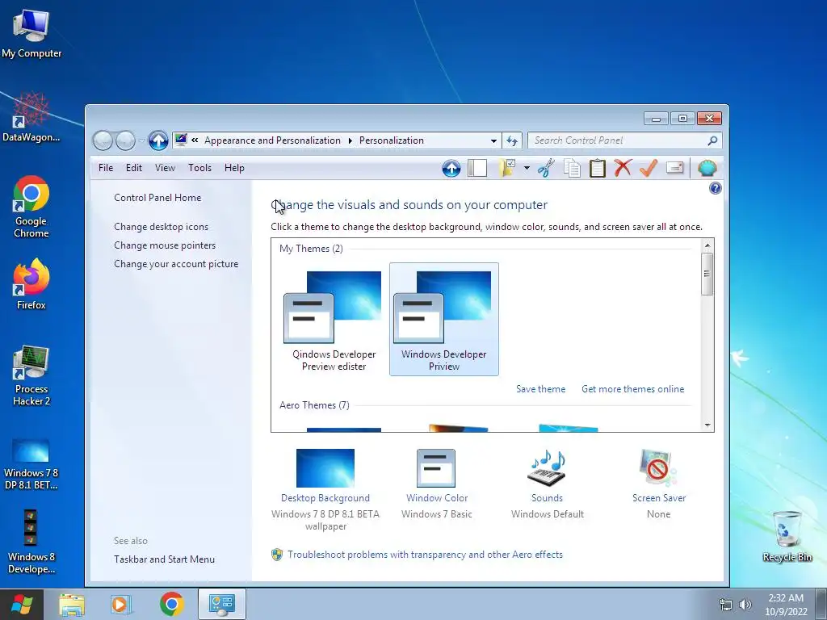Viewport: 827px width, 620px height.
Task: Open Troubleshoot problems with transparency link
Action: 425,555
